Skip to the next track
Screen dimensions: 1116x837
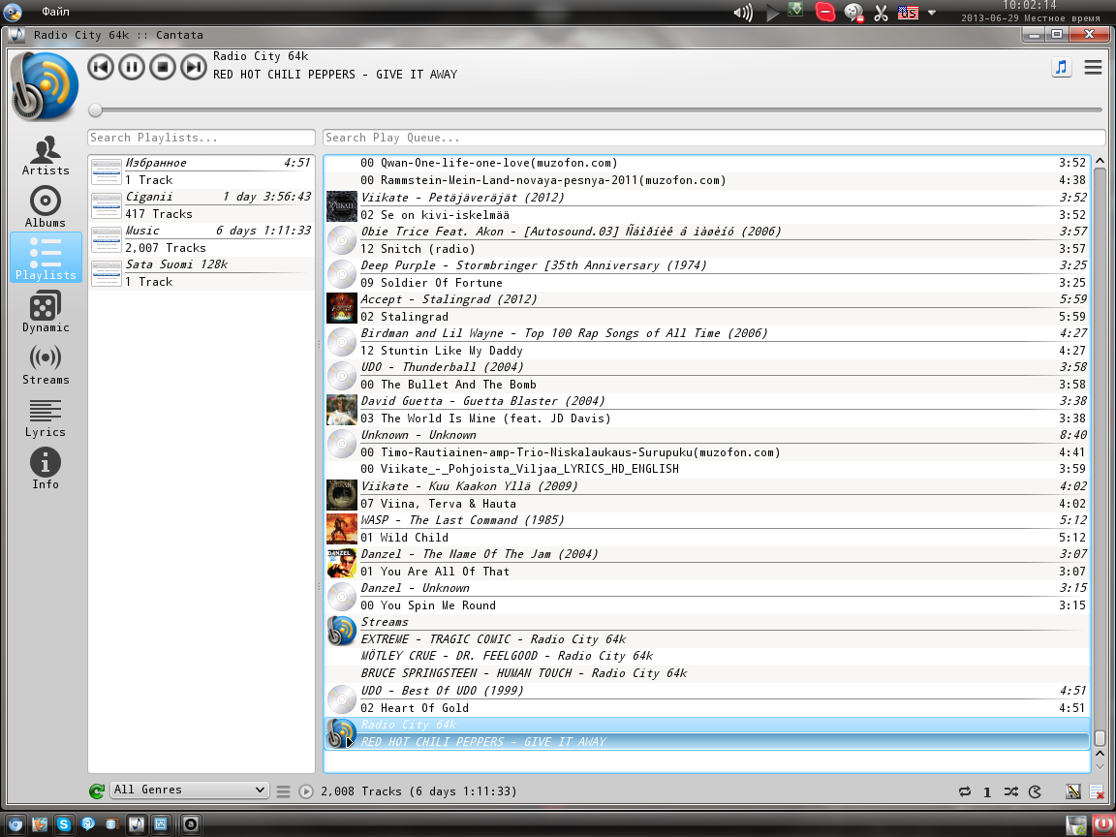click(193, 67)
